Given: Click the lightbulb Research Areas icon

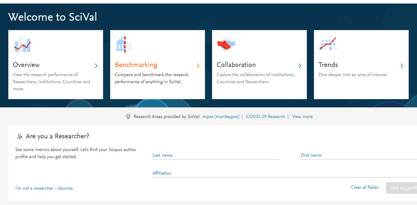Looking at the screenshot, I should click(x=128, y=117).
